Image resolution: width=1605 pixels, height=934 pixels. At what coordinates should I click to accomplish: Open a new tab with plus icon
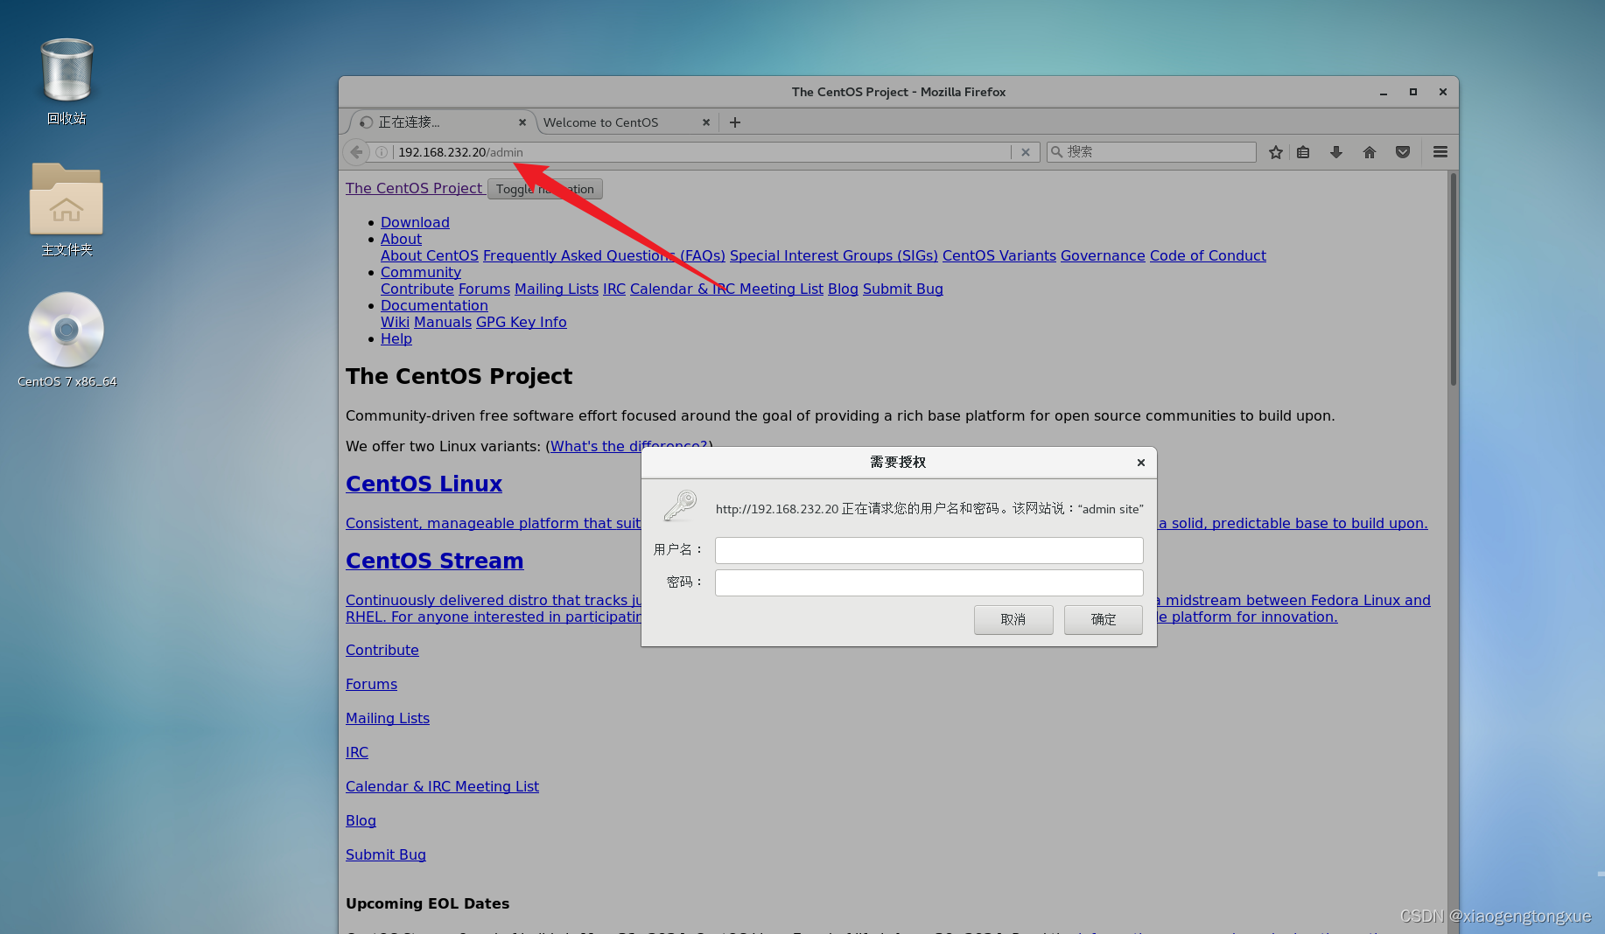(735, 122)
